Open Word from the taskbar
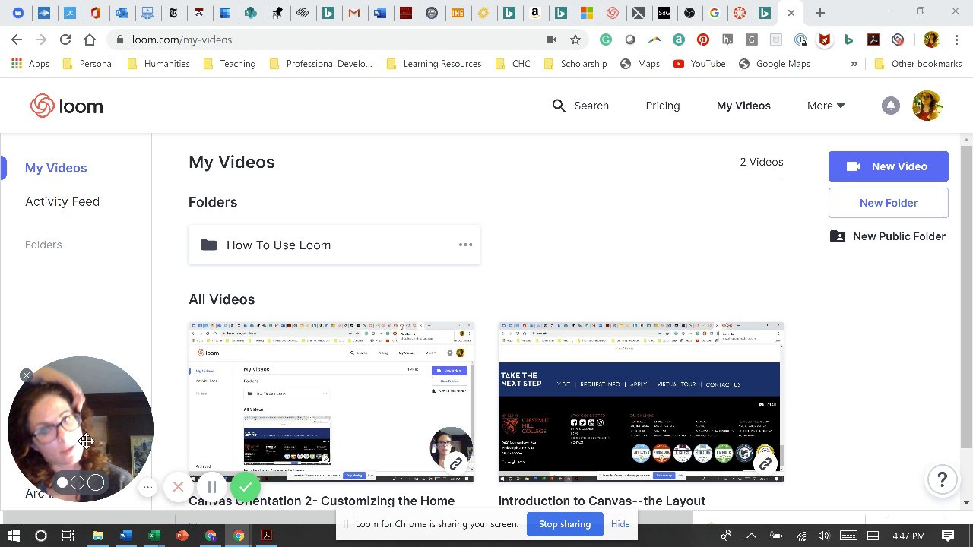Image resolution: width=973 pixels, height=547 pixels. pyautogui.click(x=125, y=536)
